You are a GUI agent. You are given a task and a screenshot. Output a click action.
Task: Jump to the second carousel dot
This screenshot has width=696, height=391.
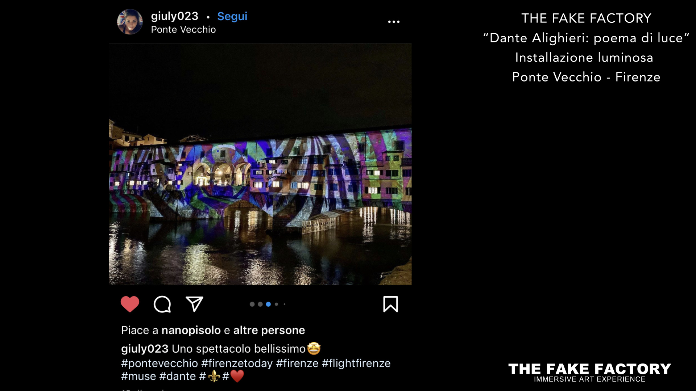[x=260, y=304]
